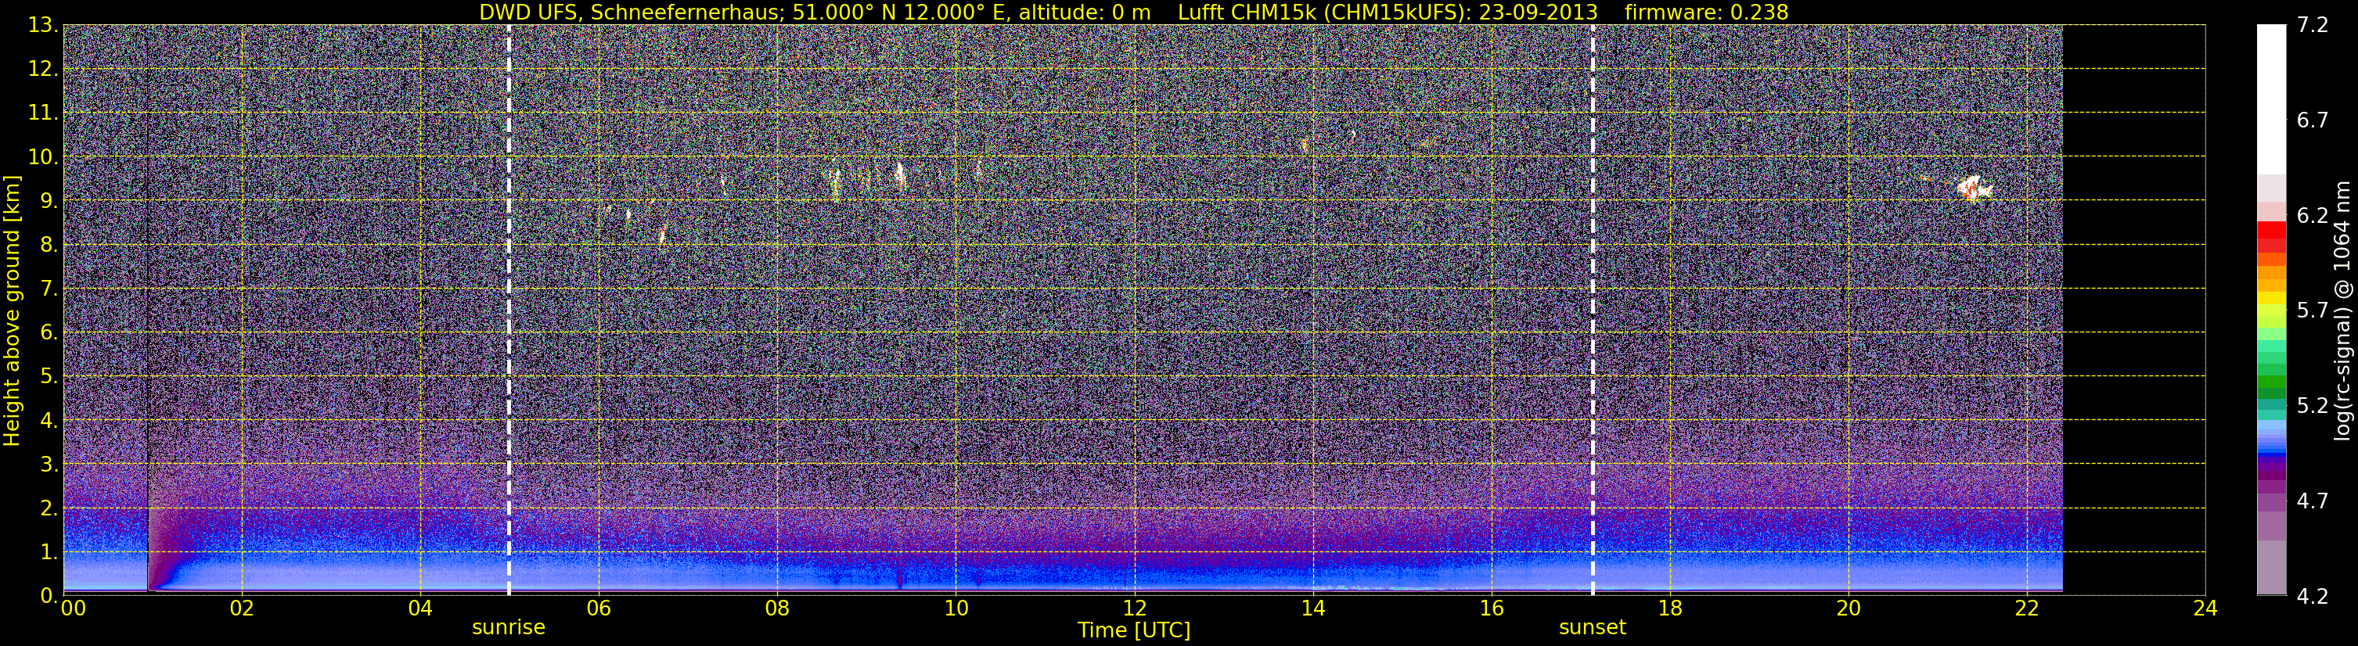
Task: Click the plot title starting "DWD UFS, Schneefernerhaus"
Action: click(x=1133, y=12)
